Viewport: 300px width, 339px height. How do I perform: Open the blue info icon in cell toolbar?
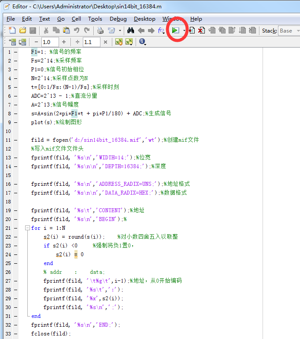pos(142,41)
